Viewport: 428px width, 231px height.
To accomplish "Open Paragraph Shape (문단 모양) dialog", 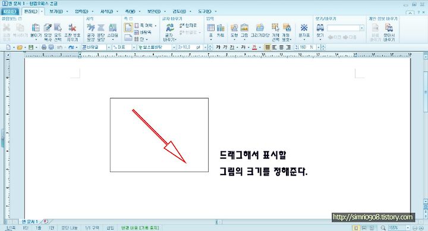I will pyautogui.click(x=101, y=28).
